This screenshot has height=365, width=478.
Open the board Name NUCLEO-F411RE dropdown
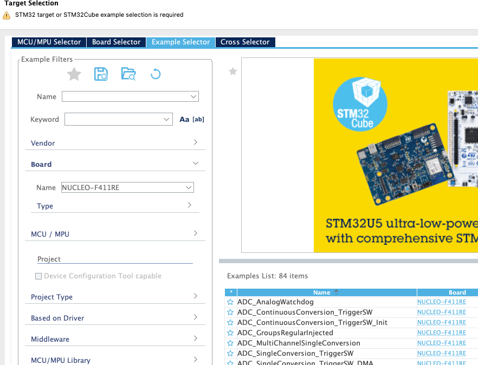point(189,187)
